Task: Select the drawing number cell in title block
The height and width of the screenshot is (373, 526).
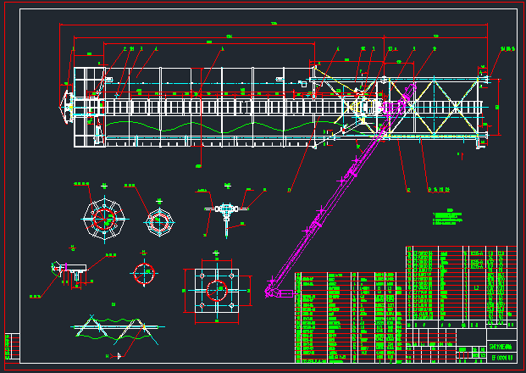Action: point(501,358)
